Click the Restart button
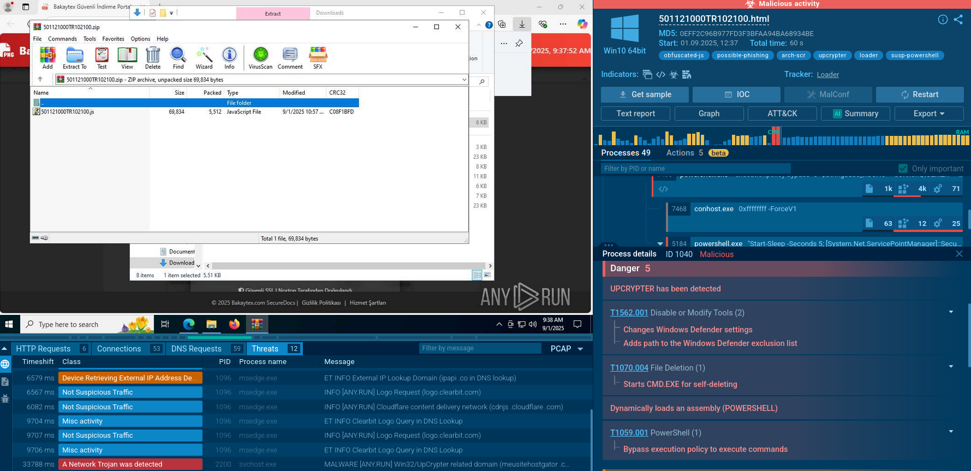The width and height of the screenshot is (971, 471). (920, 94)
